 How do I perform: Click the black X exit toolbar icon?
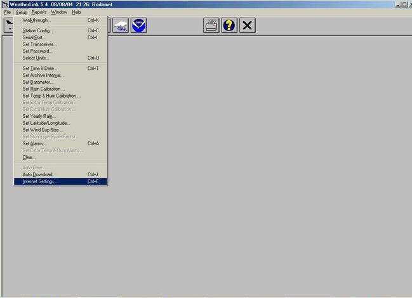coord(247,25)
